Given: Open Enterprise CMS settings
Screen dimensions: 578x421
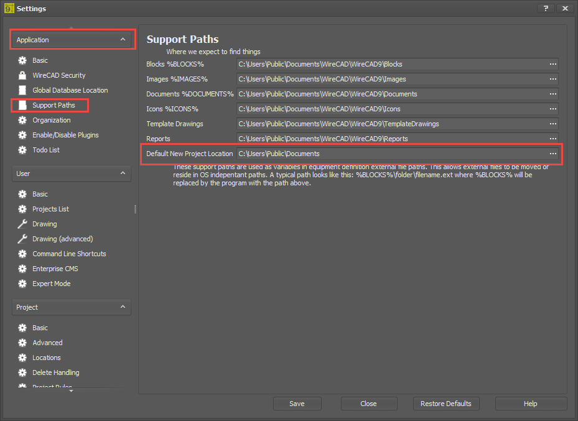Looking at the screenshot, I should tap(55, 269).
